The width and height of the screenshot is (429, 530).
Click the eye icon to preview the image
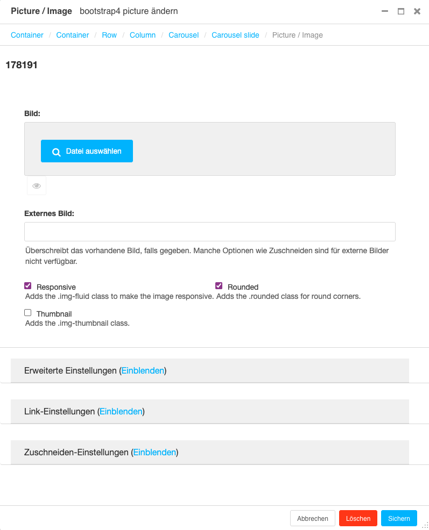coord(36,185)
